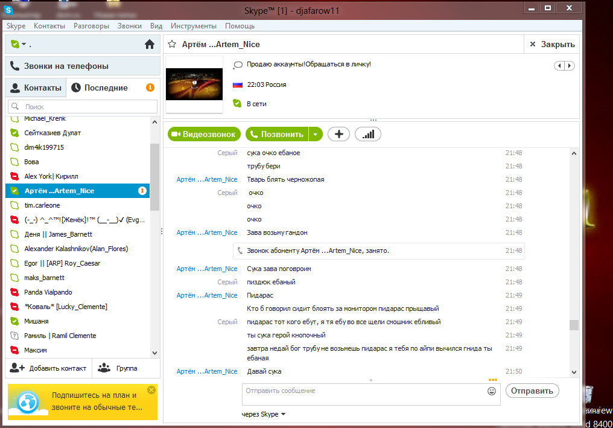The width and height of the screenshot is (613, 428).
Task: Select contact Максим
Action: (77, 350)
